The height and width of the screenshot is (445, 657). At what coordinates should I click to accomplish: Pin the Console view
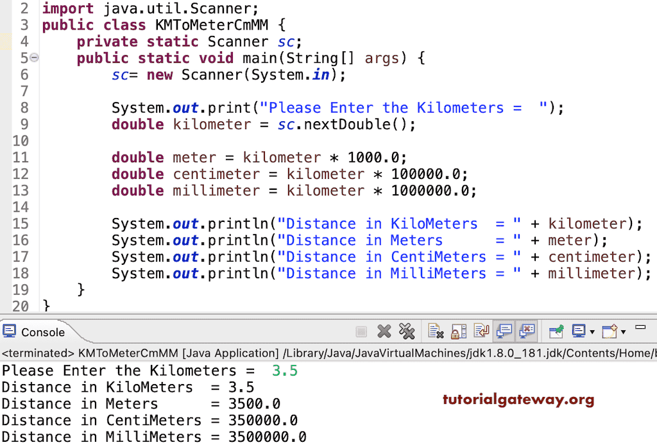[557, 332]
